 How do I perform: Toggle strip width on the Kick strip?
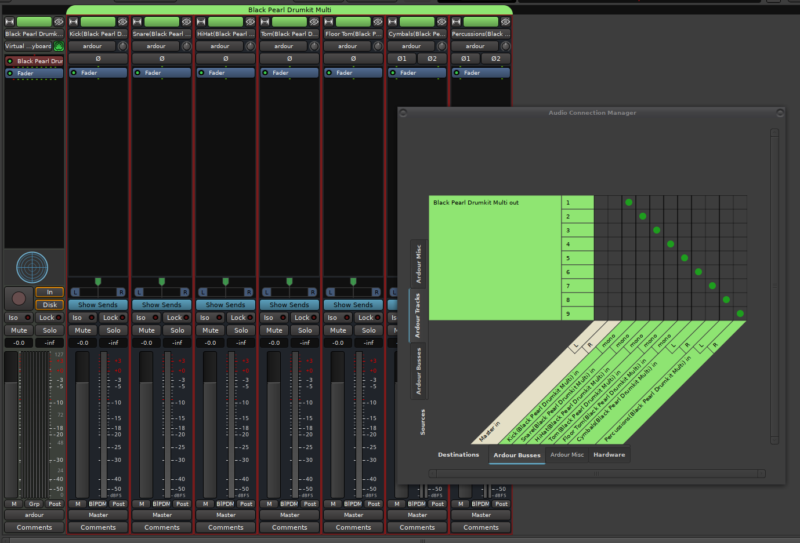tap(74, 21)
